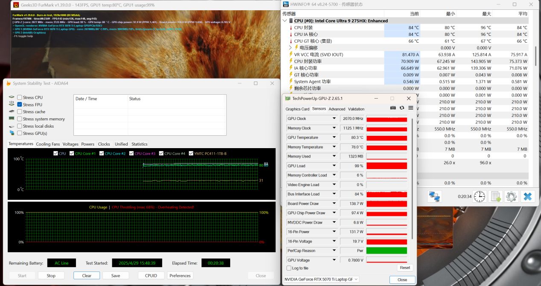Image resolution: width=541 pixels, height=286 pixels.
Task: Tick the Log to file checkbox
Action: 289,268
